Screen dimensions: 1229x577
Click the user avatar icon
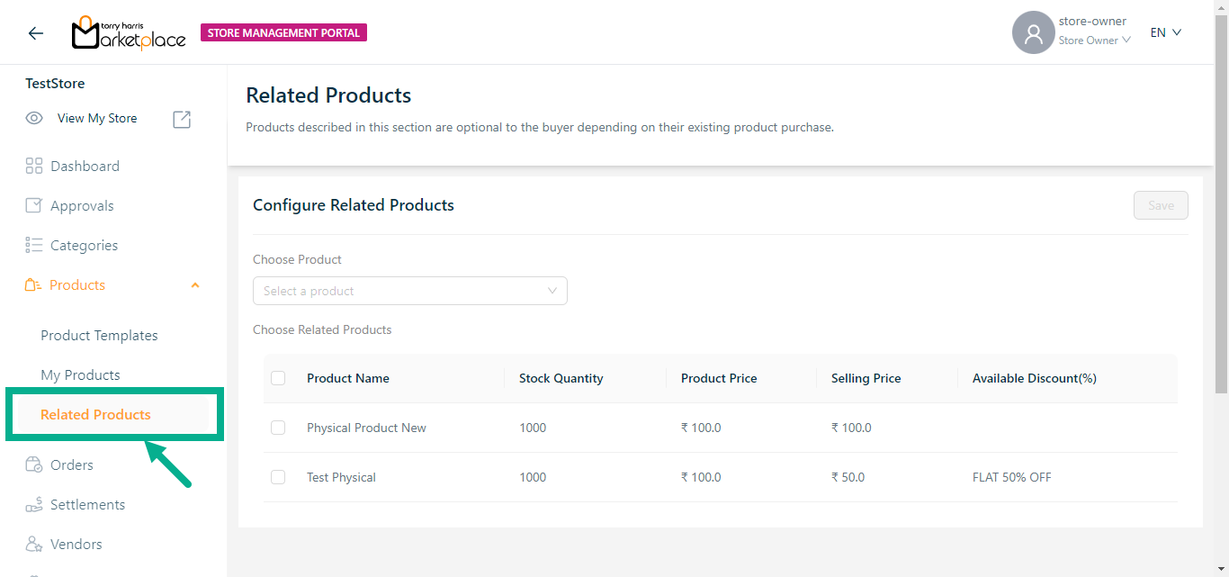pos(1033,33)
